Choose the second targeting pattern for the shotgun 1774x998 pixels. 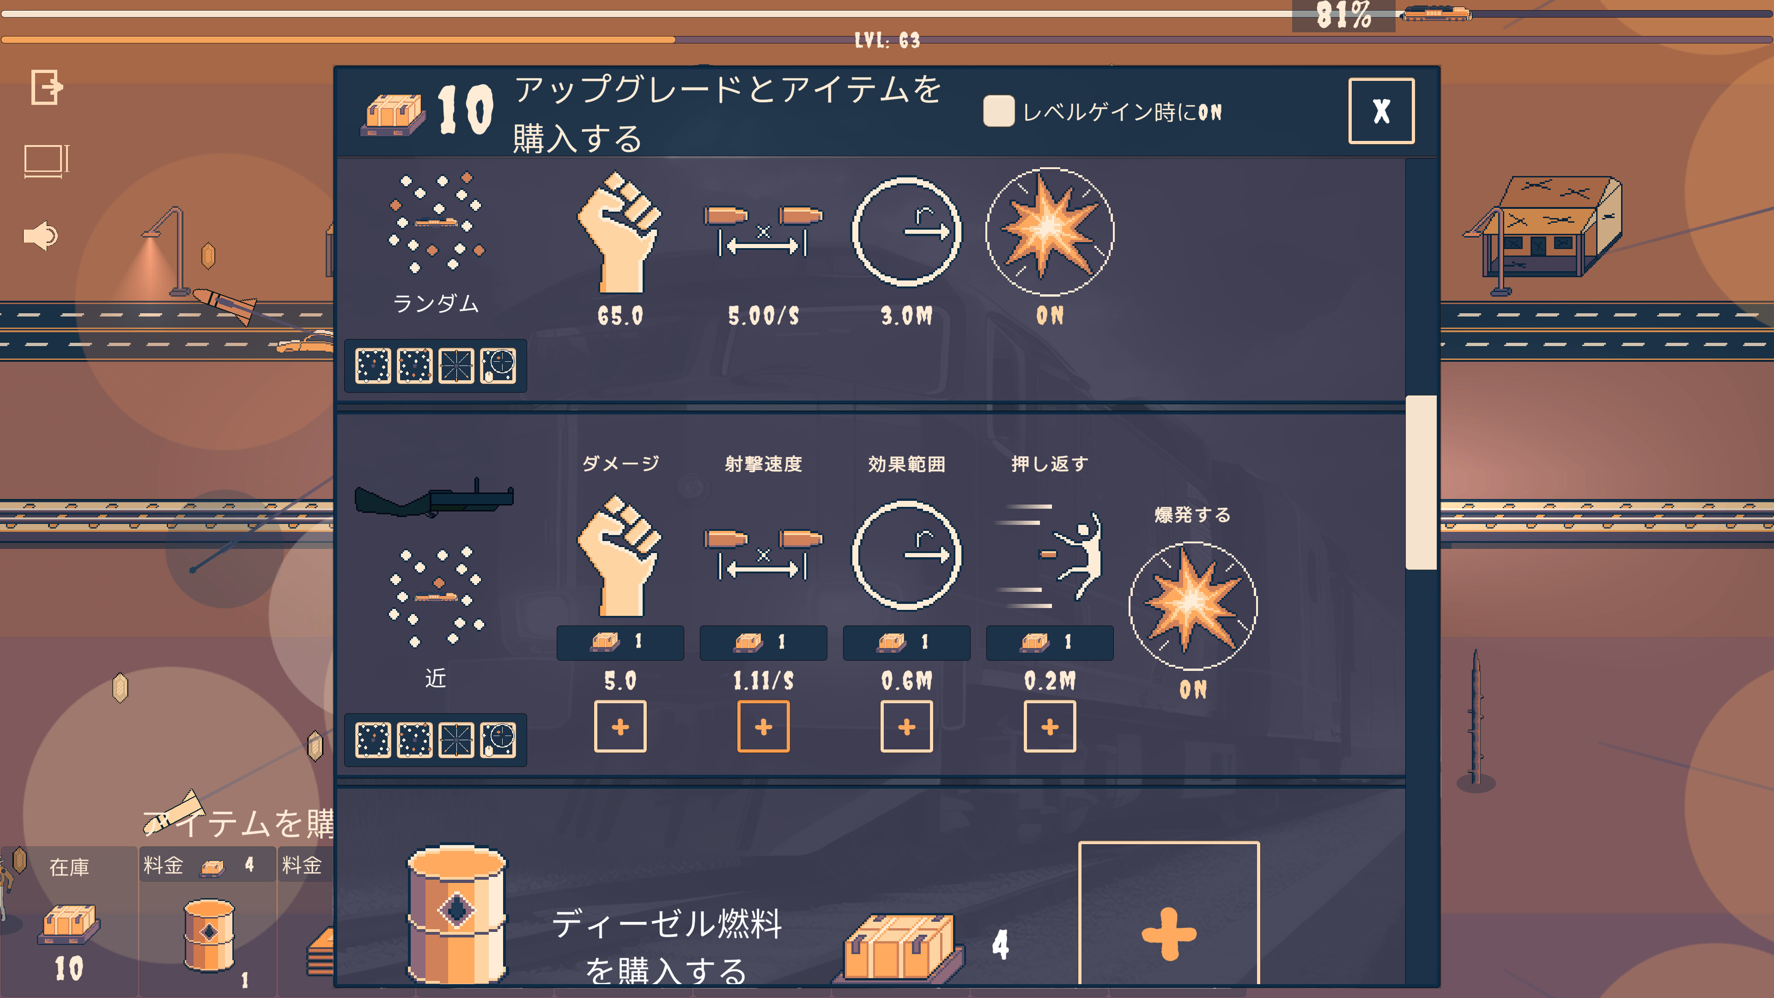(414, 740)
